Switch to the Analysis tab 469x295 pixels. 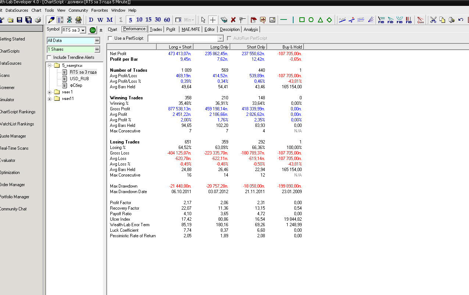point(251,29)
